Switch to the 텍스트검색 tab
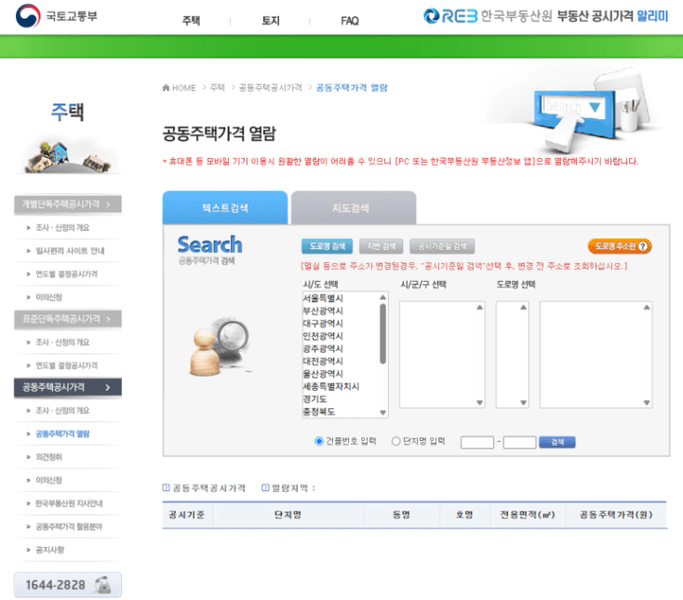The image size is (683, 600). pos(225,207)
